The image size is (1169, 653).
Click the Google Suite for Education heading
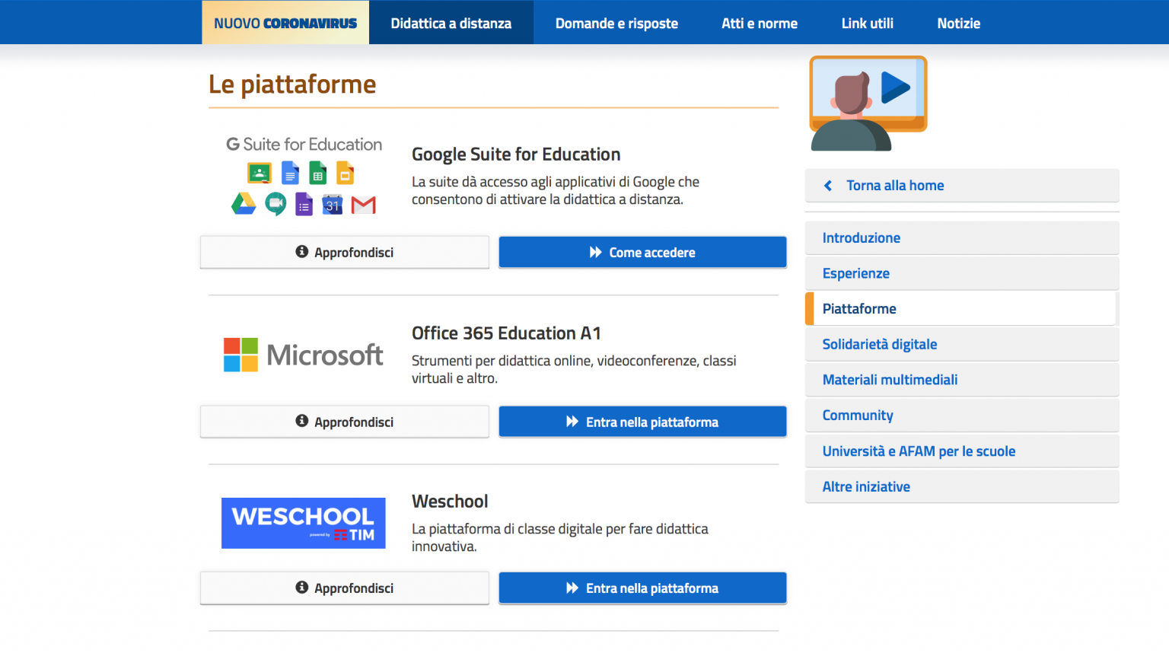[516, 154]
